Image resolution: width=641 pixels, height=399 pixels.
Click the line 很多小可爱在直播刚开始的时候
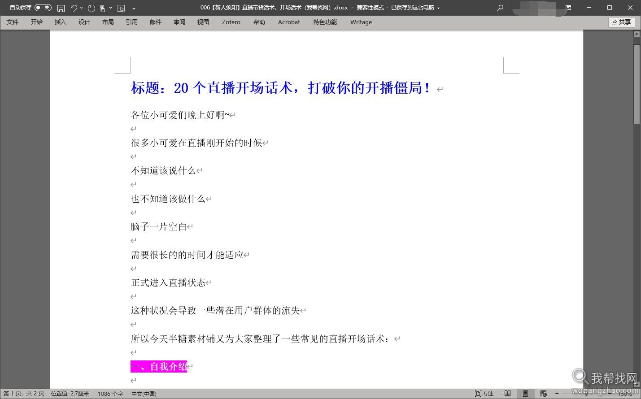[196, 143]
